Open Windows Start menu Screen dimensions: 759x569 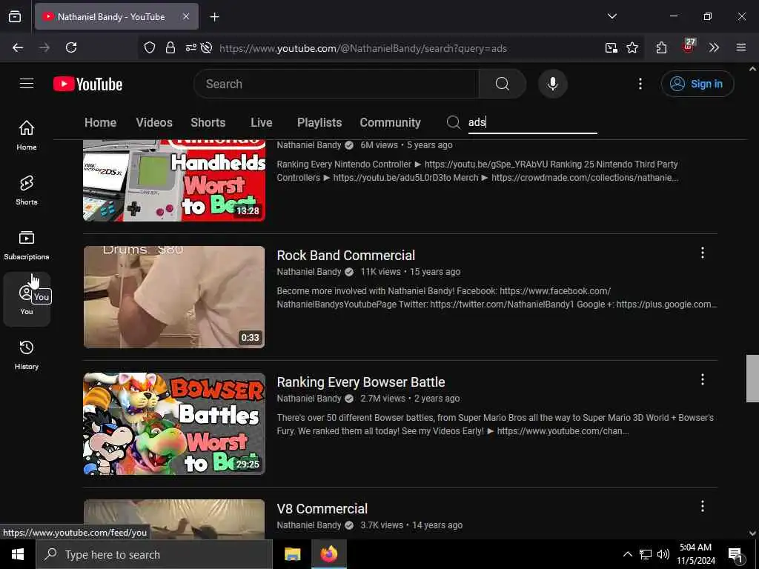[18, 554]
